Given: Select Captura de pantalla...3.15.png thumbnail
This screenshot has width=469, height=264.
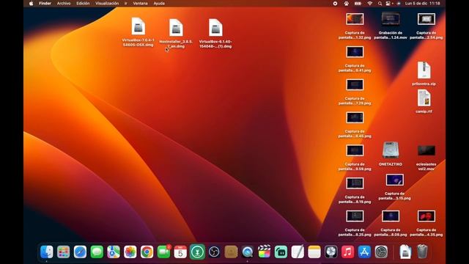Looking at the screenshot, I should click(394, 180).
